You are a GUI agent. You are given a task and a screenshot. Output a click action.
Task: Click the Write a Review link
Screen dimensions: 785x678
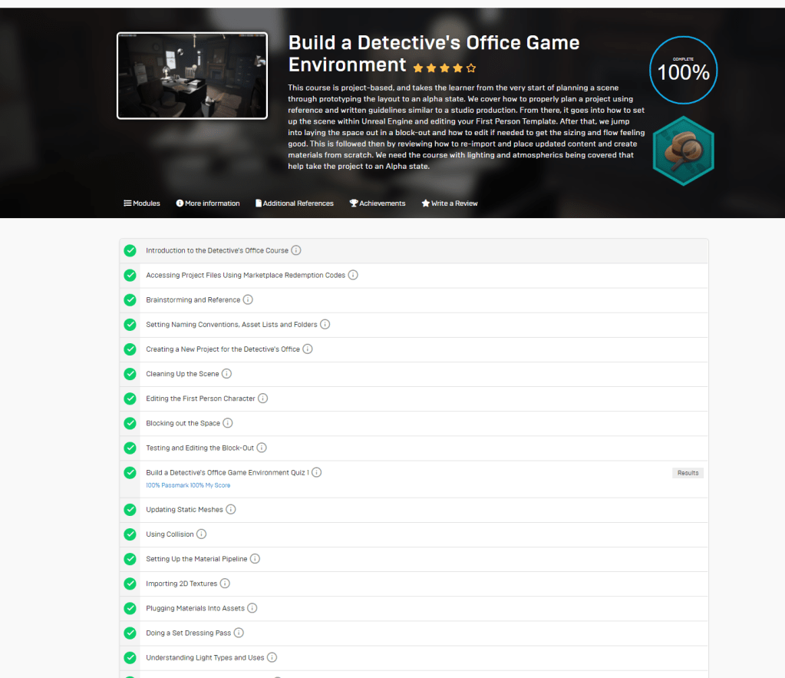(x=450, y=203)
